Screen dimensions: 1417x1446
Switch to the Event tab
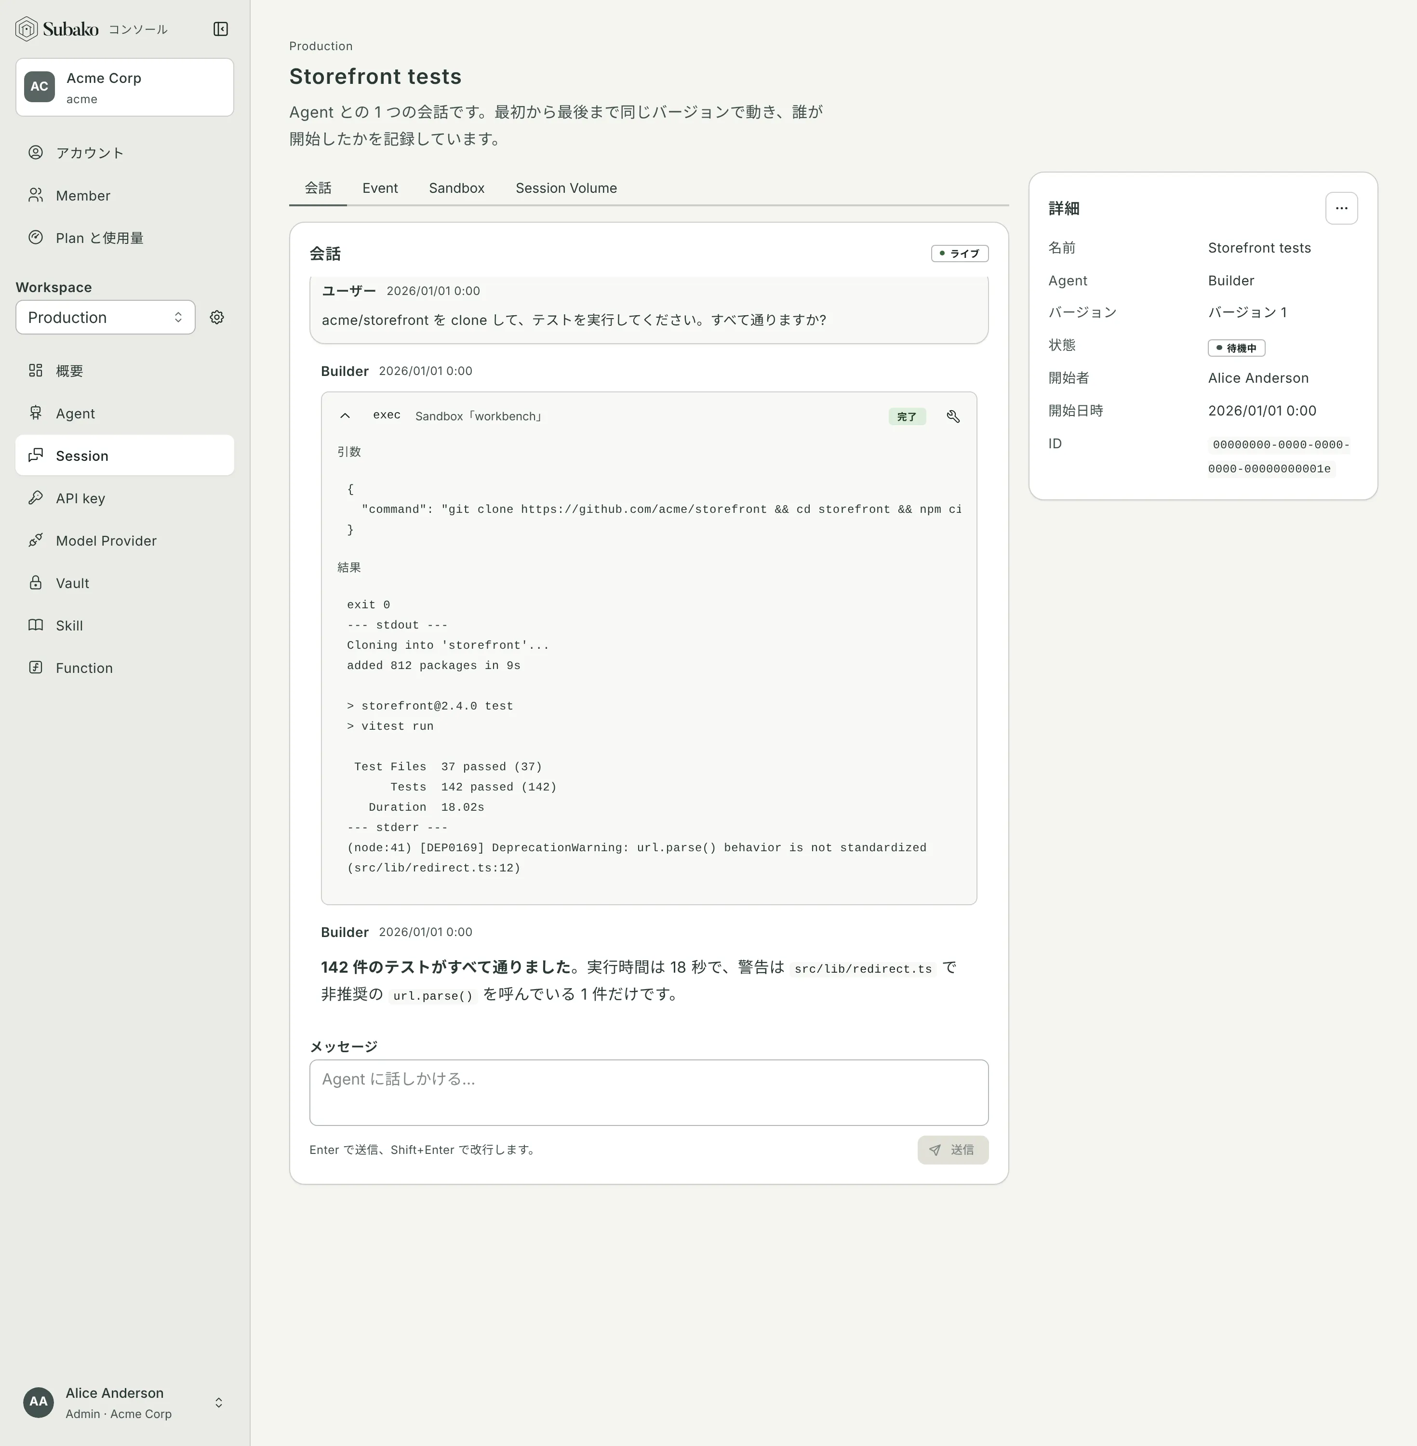[380, 188]
